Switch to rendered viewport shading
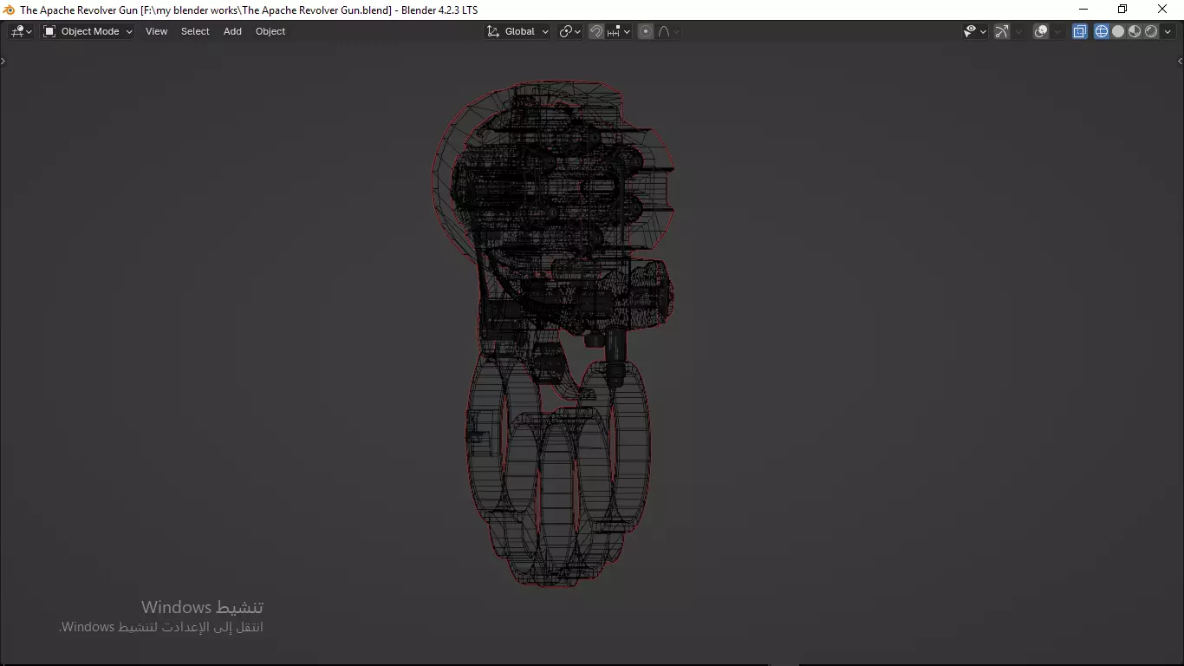Viewport: 1184px width, 666px height. [1151, 31]
